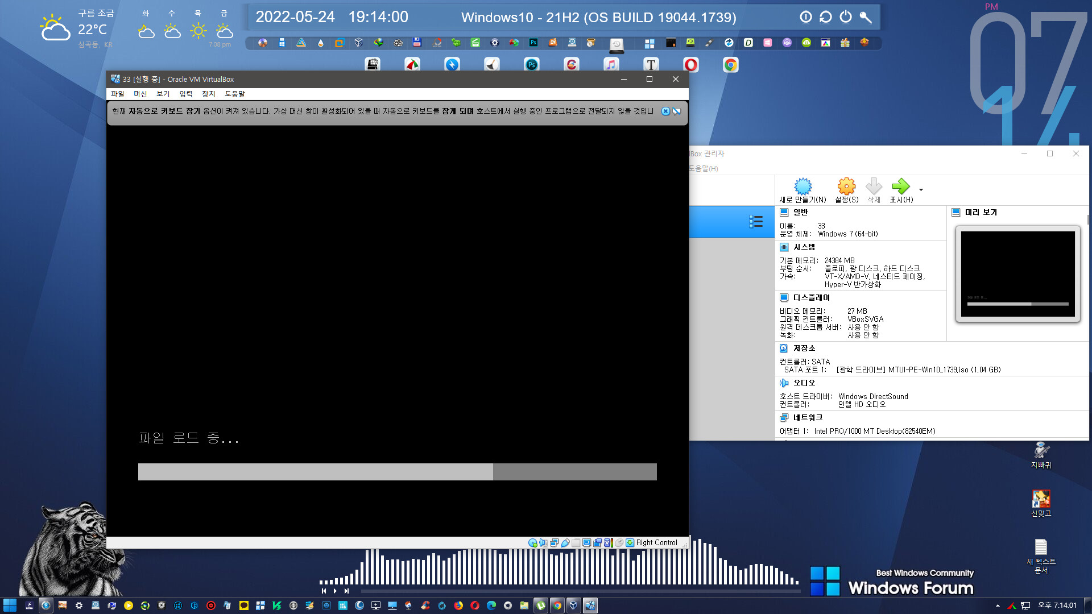1092x614 pixels.
Task: Click the water drop icon in top launcher bar
Action: tap(321, 43)
